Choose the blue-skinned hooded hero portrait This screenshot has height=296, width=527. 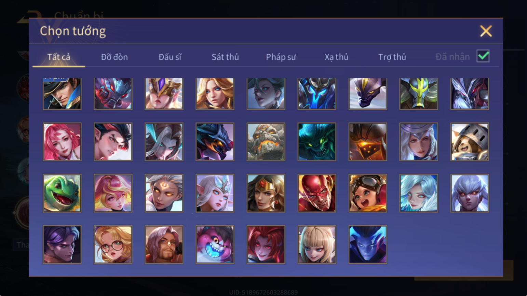(368, 244)
